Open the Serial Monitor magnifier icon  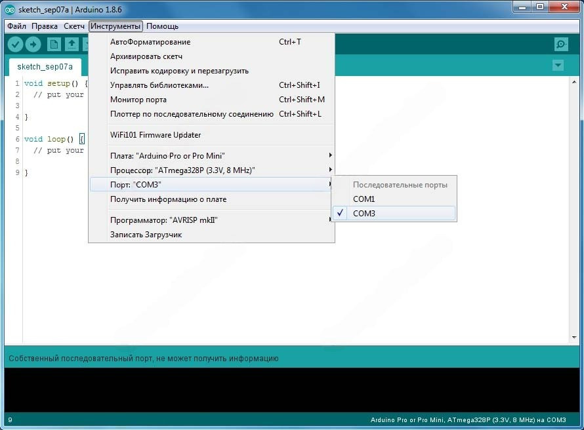pyautogui.click(x=561, y=44)
